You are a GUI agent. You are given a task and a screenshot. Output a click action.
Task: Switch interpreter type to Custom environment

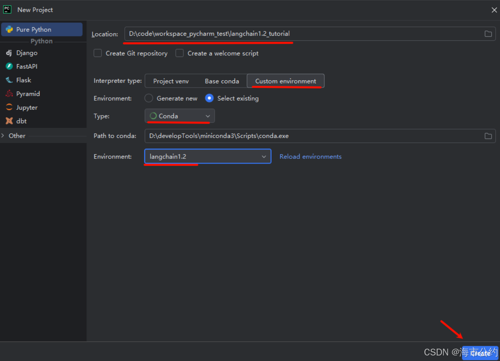pyautogui.click(x=286, y=81)
